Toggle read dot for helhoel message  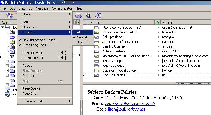pos(158,70)
